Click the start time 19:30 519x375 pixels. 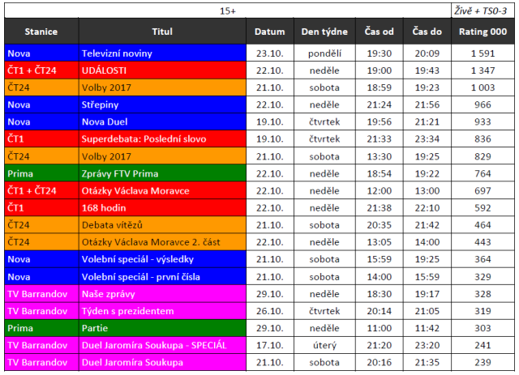(x=380, y=53)
